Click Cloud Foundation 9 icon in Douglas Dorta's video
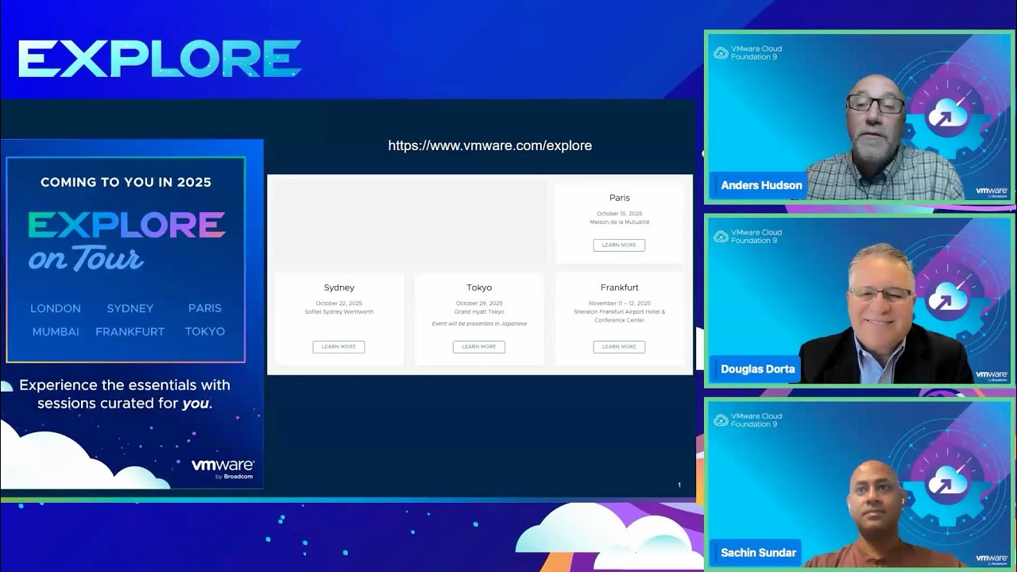This screenshot has width=1017, height=572. point(721,237)
